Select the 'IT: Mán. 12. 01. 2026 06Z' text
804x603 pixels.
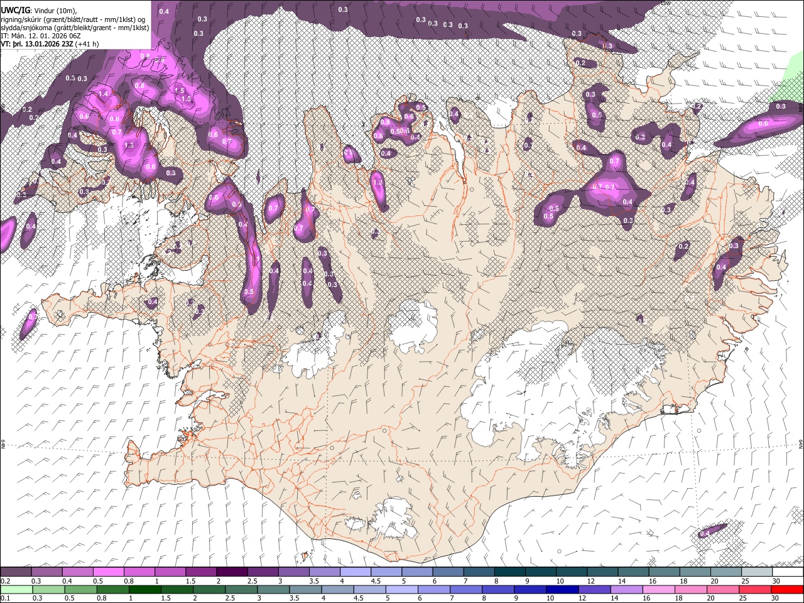click(x=41, y=36)
